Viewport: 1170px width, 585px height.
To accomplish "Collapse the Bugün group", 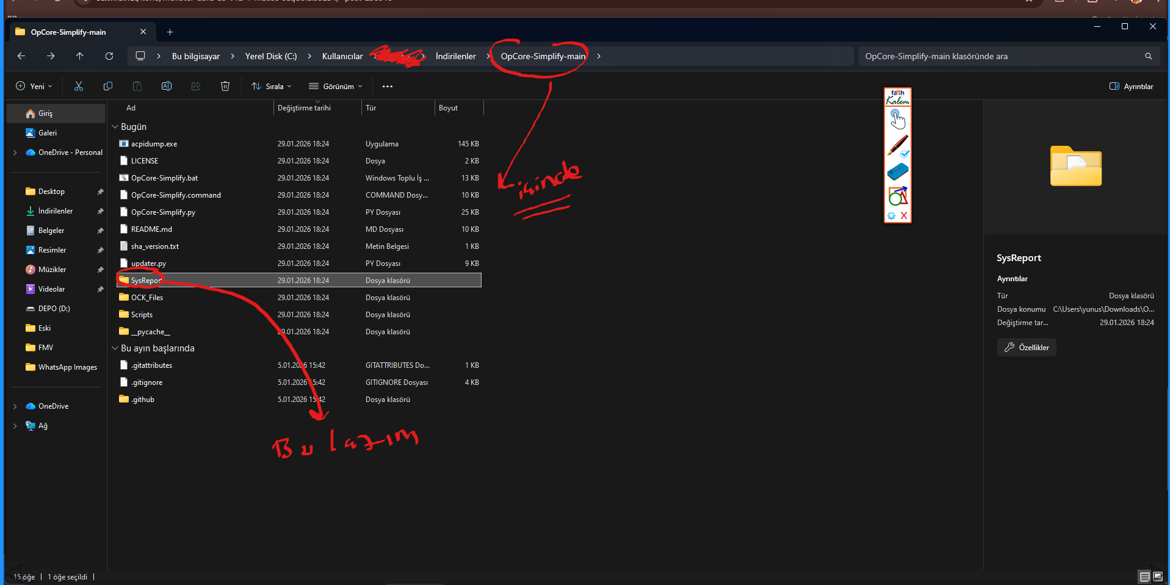I will click(x=115, y=127).
